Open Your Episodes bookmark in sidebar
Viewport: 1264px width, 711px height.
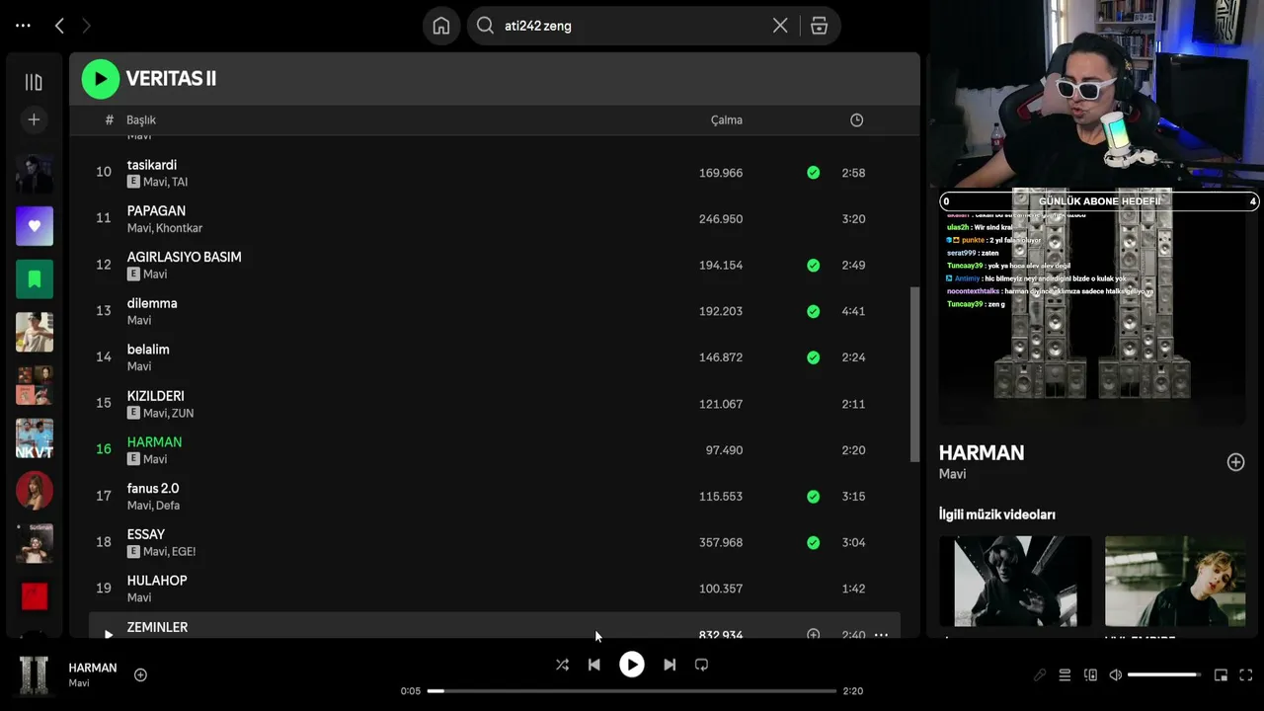[35, 279]
